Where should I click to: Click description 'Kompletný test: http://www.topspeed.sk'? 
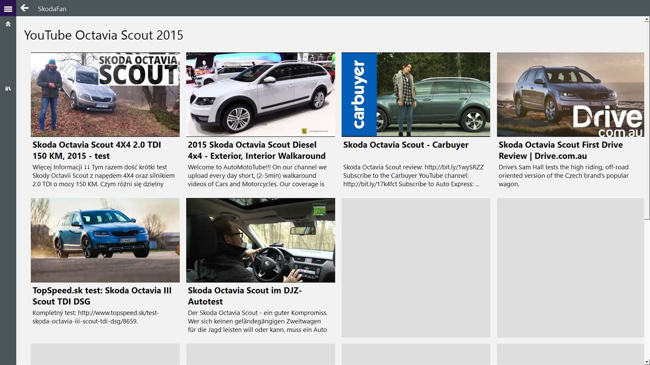pos(96,317)
